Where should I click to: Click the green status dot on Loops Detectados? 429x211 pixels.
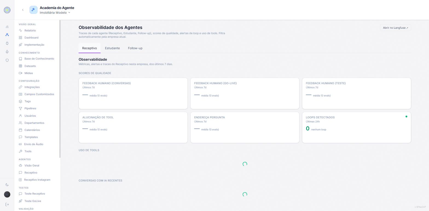406,116
